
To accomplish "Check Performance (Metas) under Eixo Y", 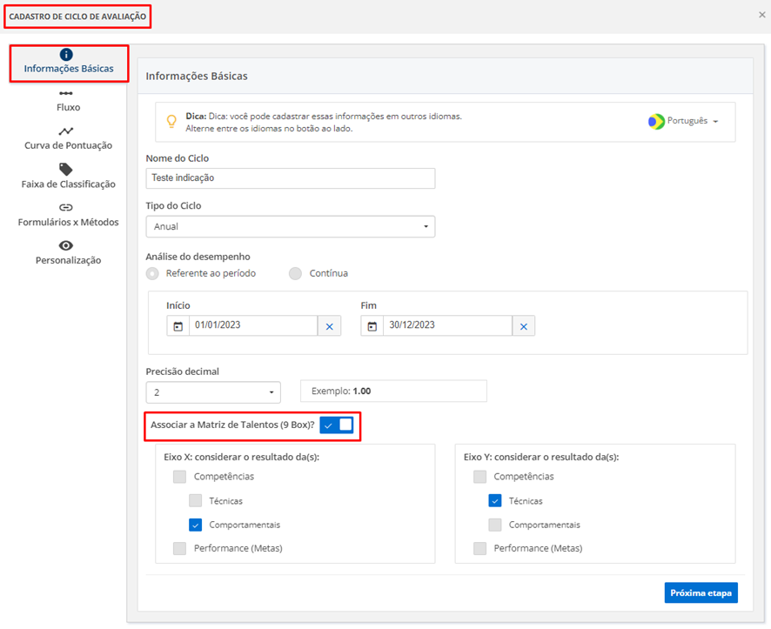I will [x=479, y=548].
